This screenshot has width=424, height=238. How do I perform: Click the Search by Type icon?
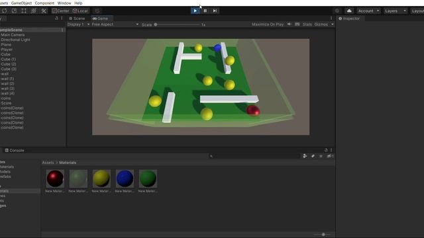pos(305,156)
